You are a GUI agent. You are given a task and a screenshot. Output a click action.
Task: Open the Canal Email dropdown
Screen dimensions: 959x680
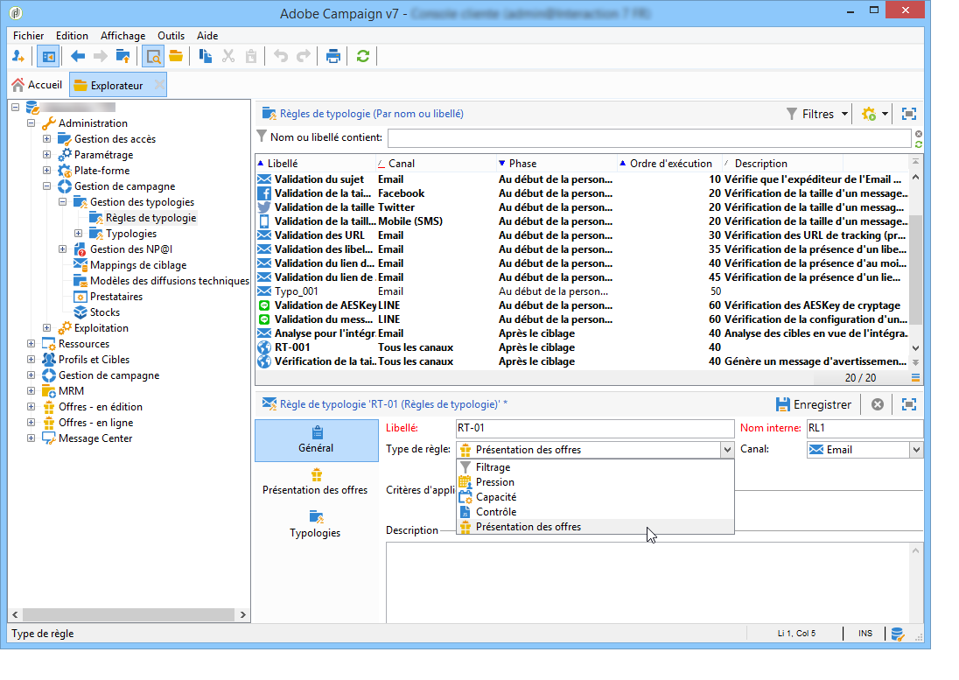click(x=916, y=450)
